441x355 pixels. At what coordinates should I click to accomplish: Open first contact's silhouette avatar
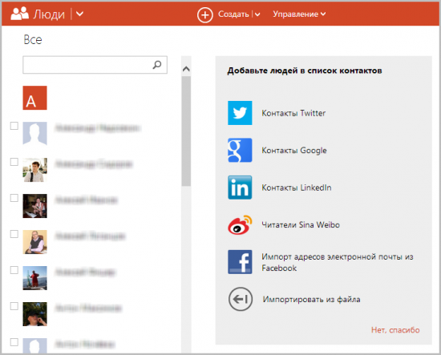[34, 134]
